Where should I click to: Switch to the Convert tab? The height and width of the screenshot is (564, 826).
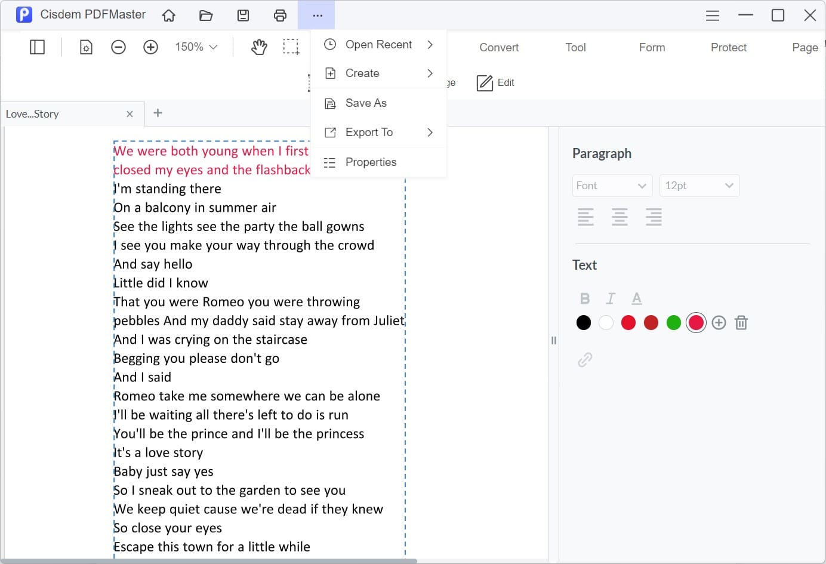pyautogui.click(x=499, y=47)
